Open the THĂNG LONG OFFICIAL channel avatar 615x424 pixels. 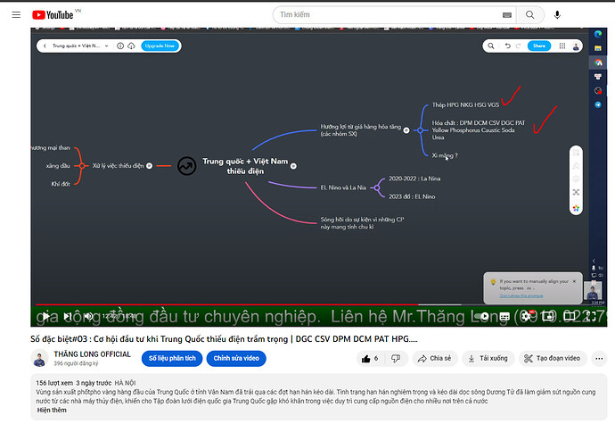pyautogui.click(x=39, y=358)
